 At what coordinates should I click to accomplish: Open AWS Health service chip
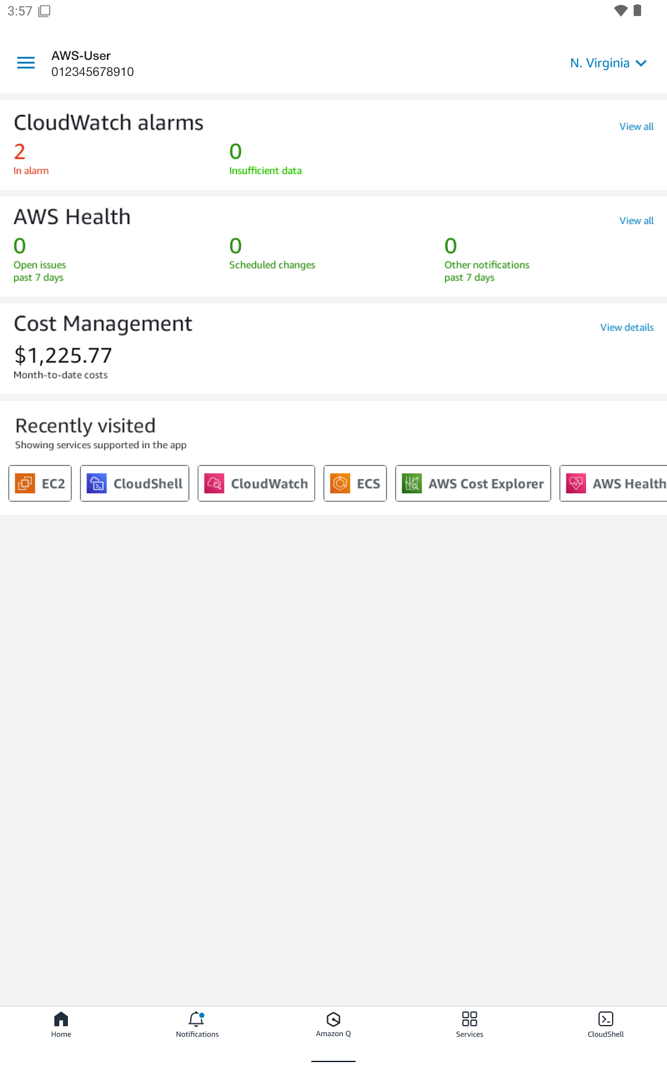(x=613, y=483)
